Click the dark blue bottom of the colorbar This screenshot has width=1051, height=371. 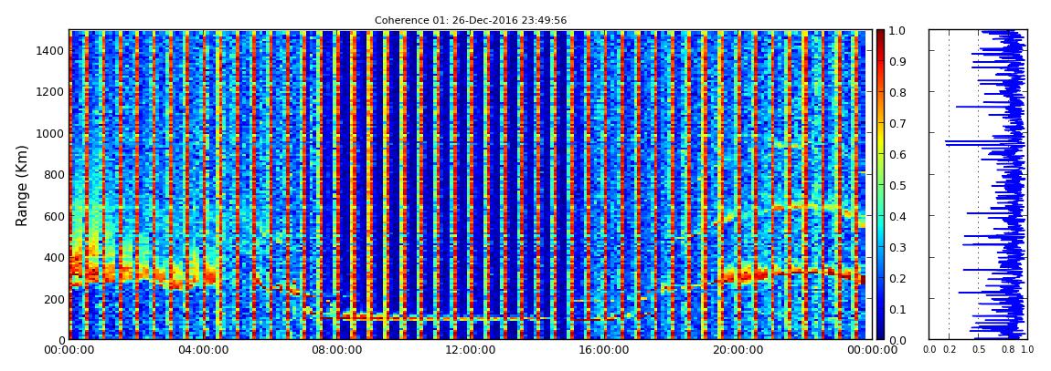tap(880, 335)
